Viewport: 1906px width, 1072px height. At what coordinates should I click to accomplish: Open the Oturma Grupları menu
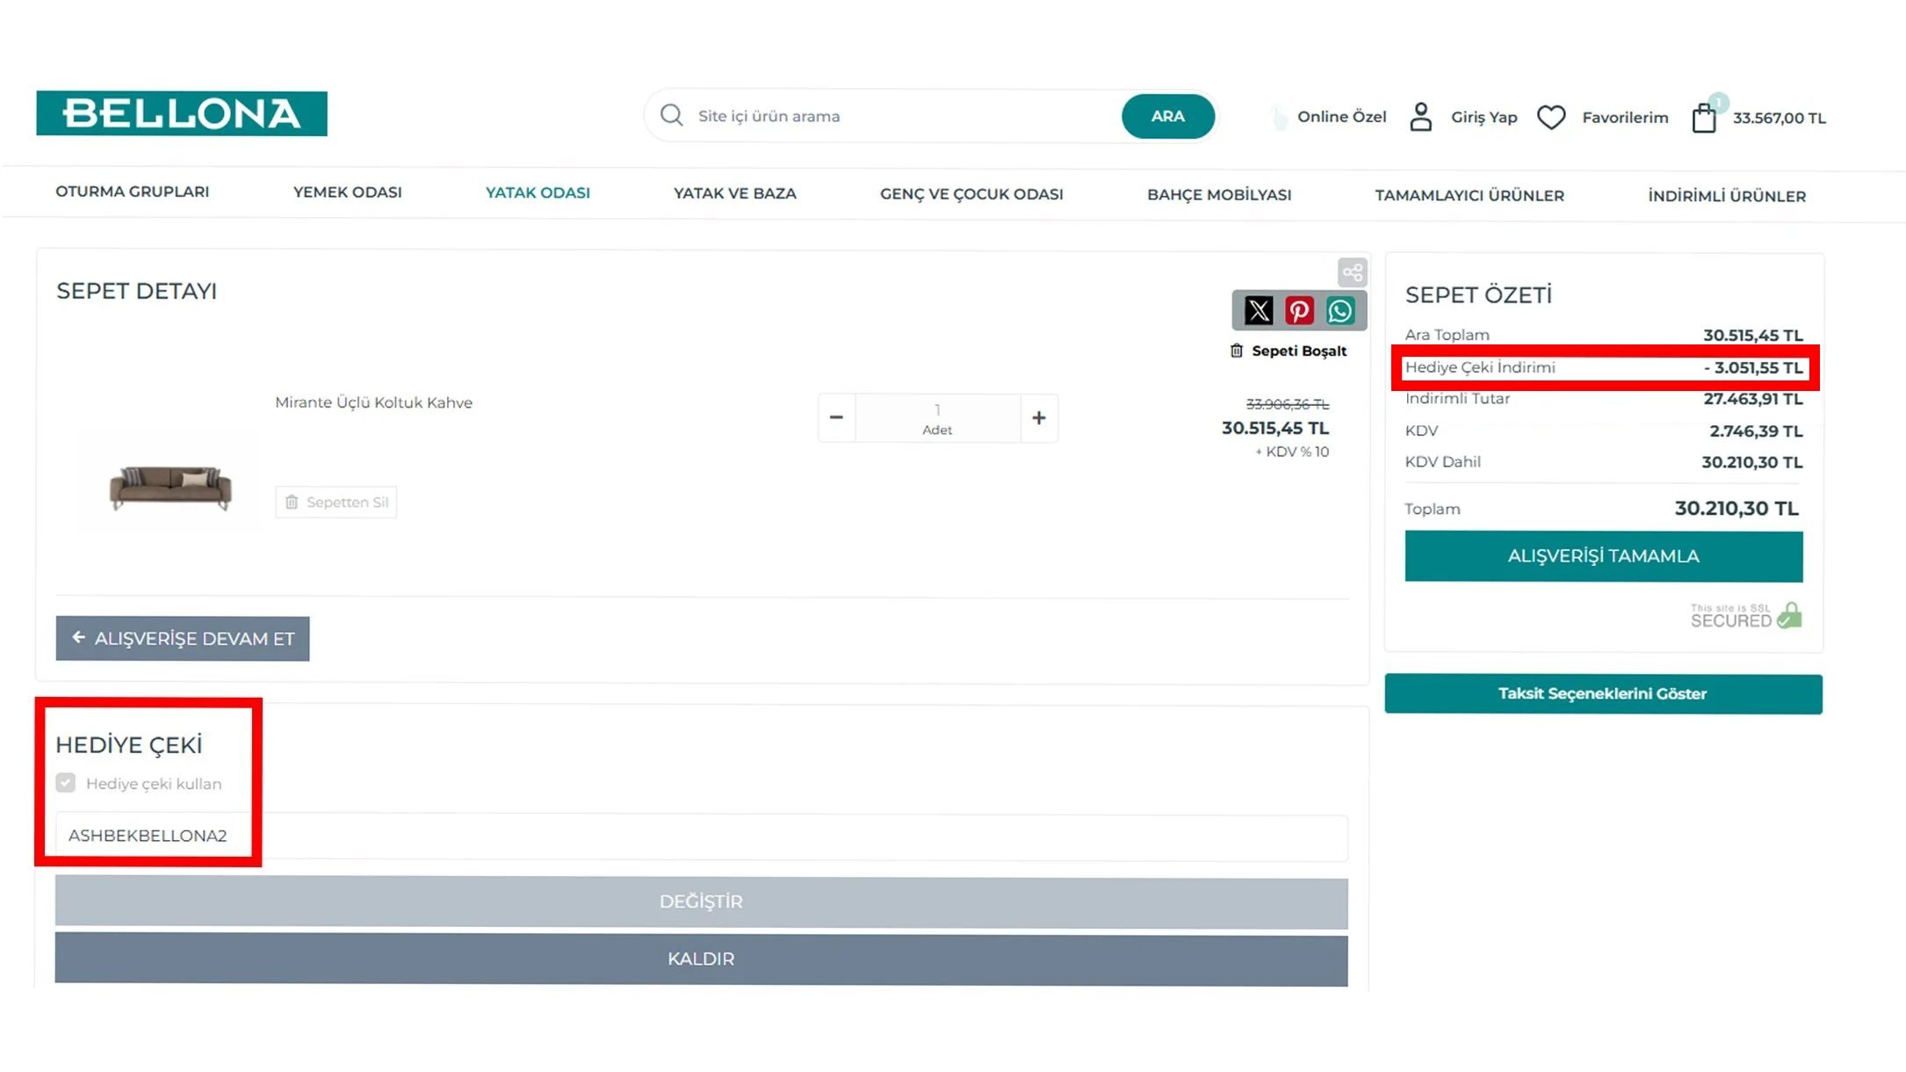coord(133,192)
